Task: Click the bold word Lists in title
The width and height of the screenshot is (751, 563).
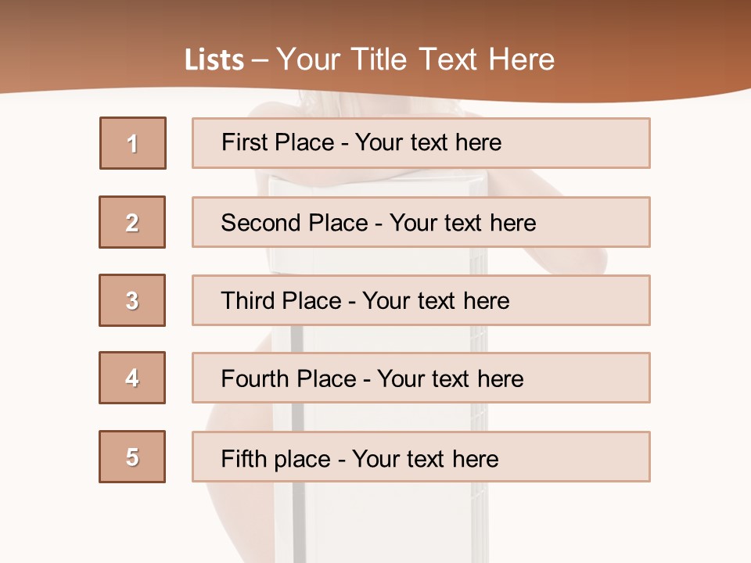Action: coord(214,60)
